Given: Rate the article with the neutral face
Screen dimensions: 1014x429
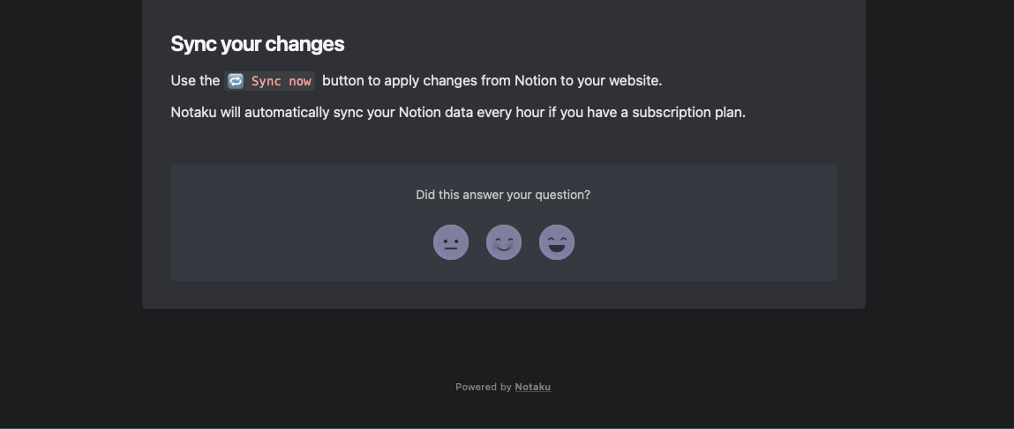Looking at the screenshot, I should coord(451,242).
